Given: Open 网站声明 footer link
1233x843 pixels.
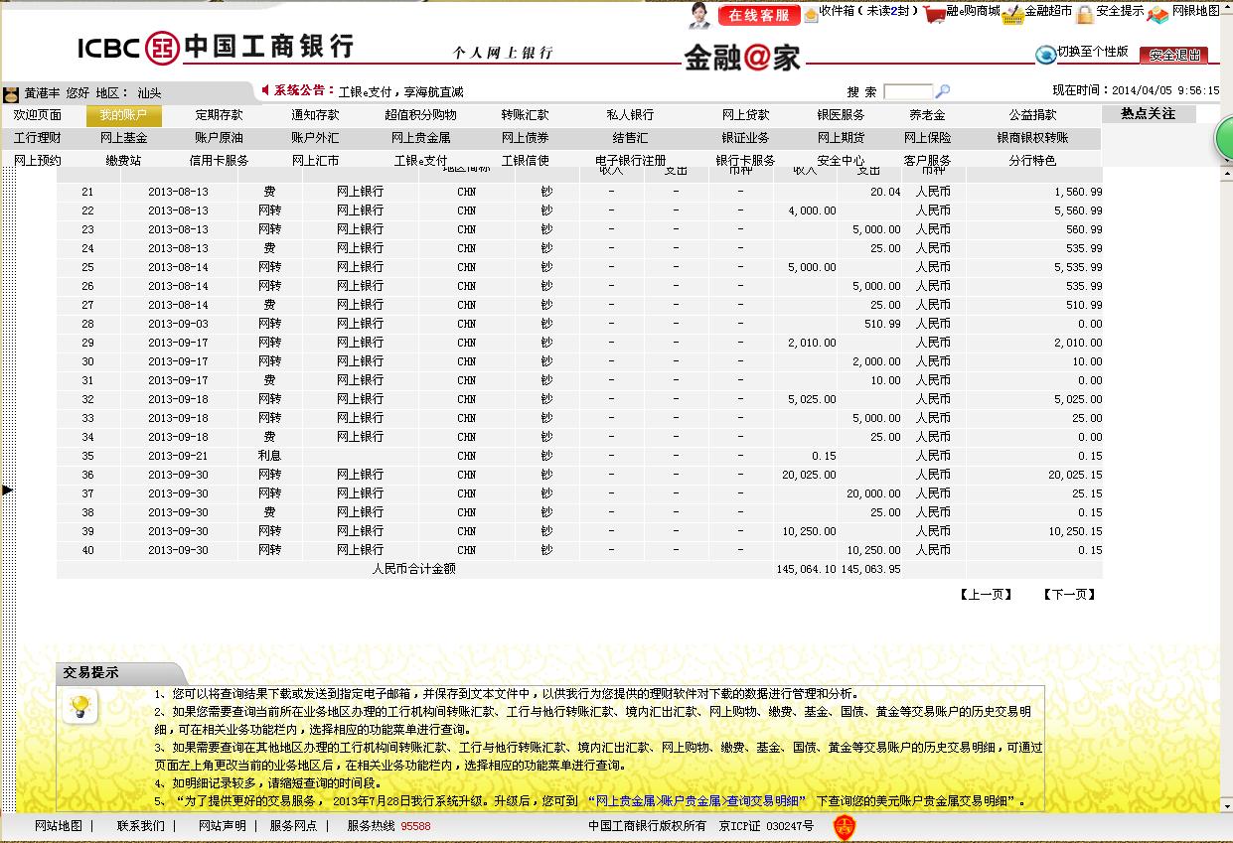Looking at the screenshot, I should point(223,825).
